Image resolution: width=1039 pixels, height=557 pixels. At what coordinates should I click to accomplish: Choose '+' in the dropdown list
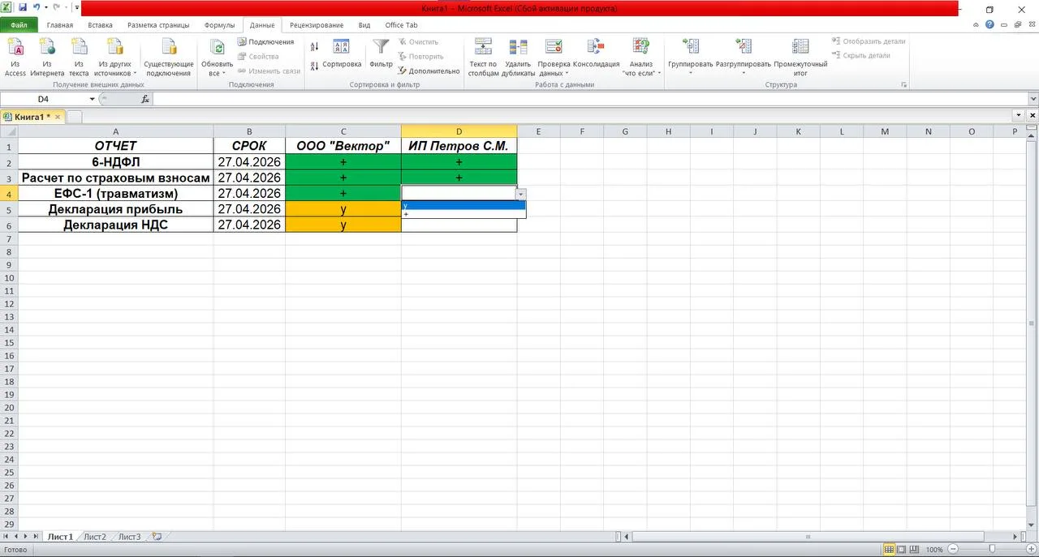(x=463, y=214)
